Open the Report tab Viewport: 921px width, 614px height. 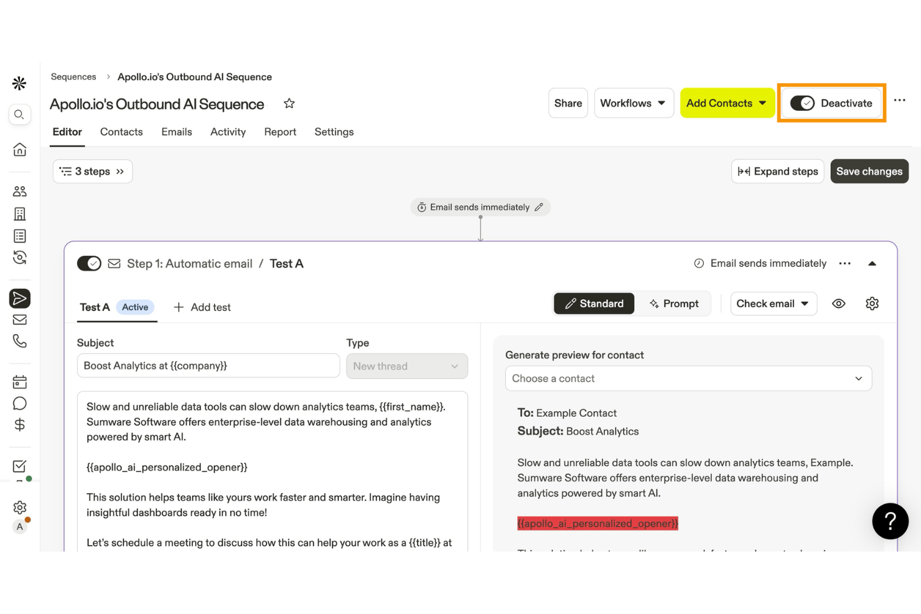pos(280,132)
